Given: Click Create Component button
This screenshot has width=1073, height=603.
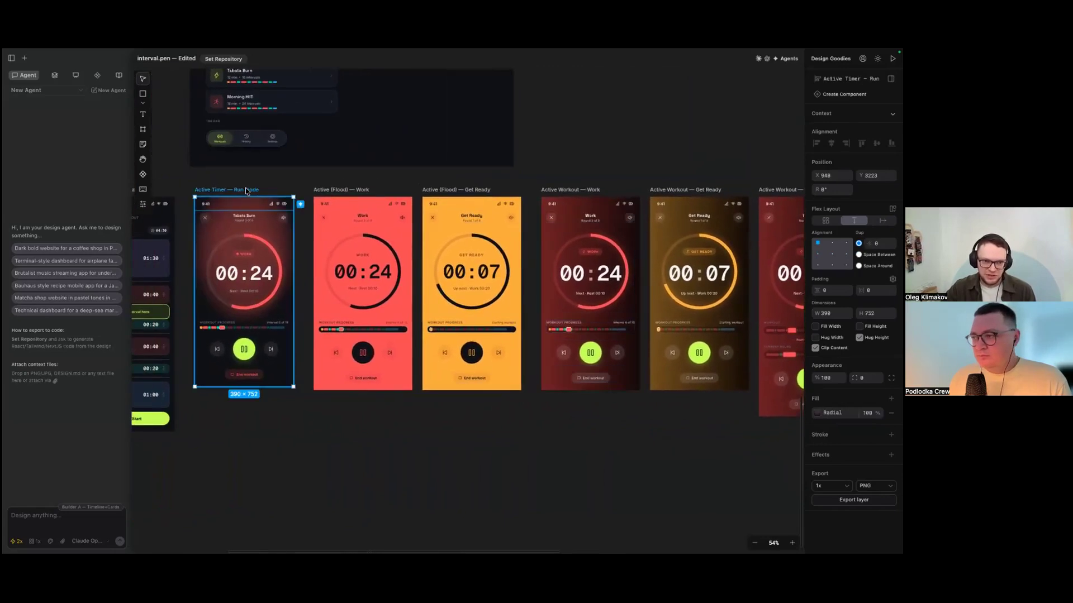Looking at the screenshot, I should pyautogui.click(x=840, y=94).
